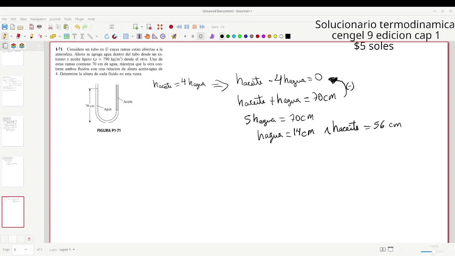Export the document as PDF

point(32,27)
